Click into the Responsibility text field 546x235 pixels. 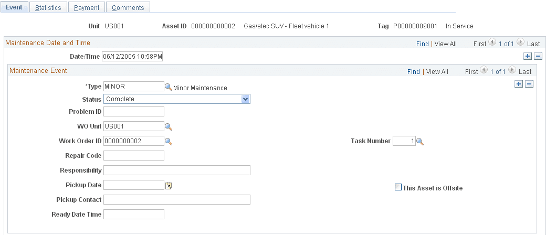(177, 170)
